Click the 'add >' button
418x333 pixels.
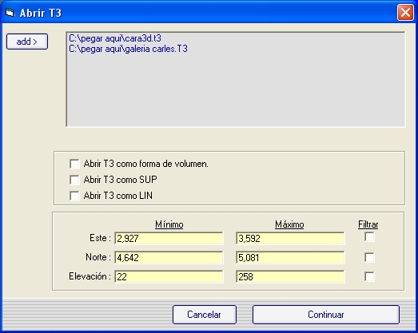(27, 42)
